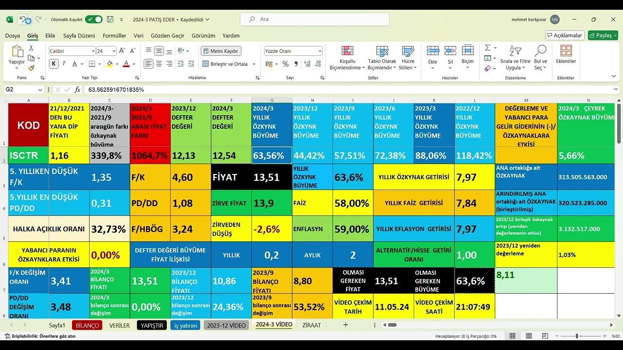Open the Yüzde Oranı number format dropdown

320,51
